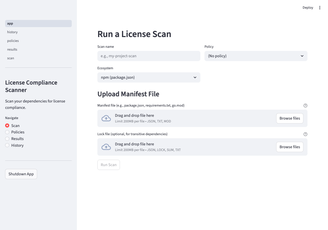The image size is (328, 230).
Task: Open the Policy dropdown
Action: (256, 56)
